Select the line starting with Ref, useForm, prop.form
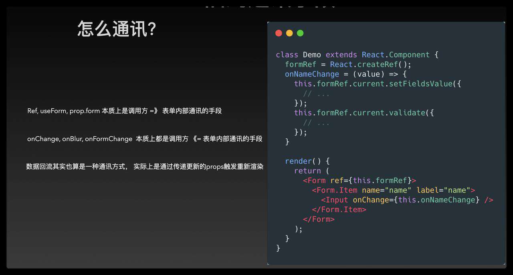Image resolution: width=513 pixels, height=275 pixels. pyautogui.click(x=125, y=111)
